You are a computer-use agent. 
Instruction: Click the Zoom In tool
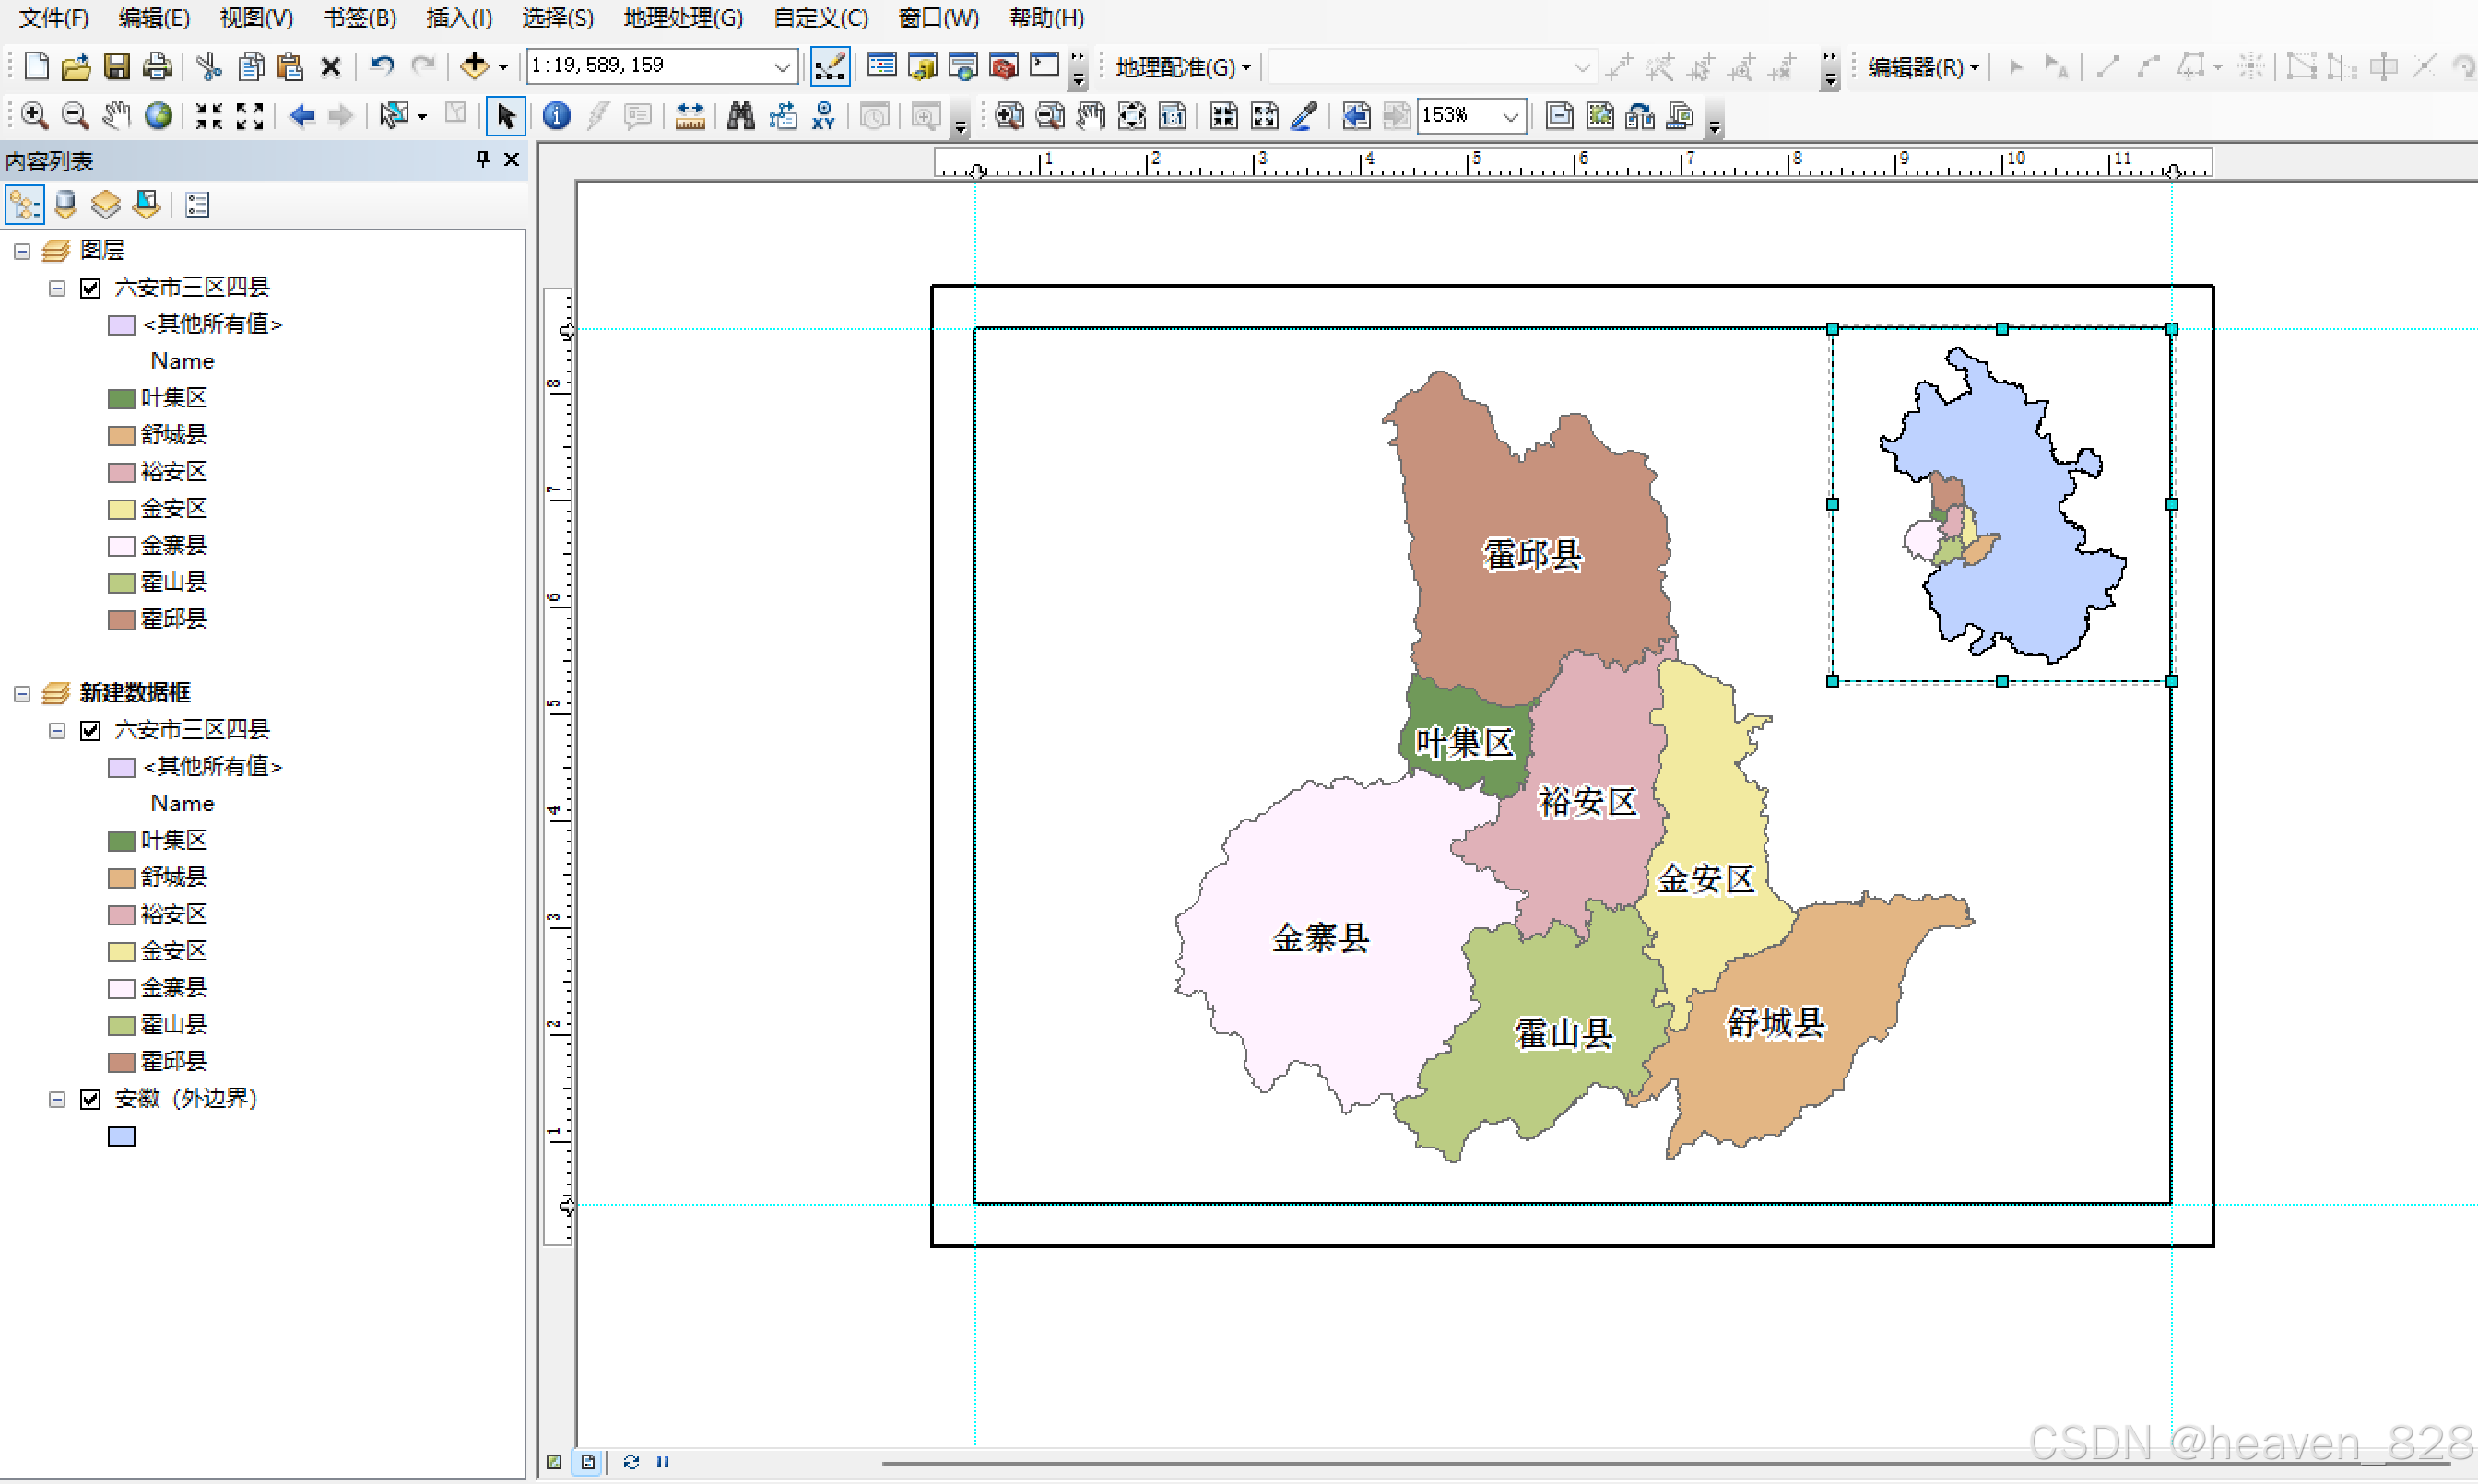[x=34, y=116]
